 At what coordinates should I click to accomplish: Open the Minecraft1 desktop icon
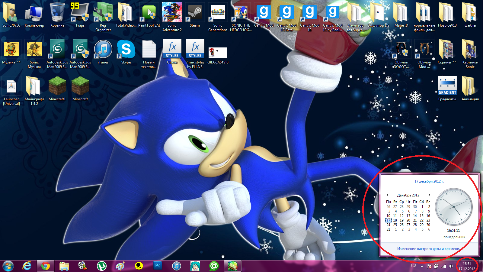coord(57,89)
